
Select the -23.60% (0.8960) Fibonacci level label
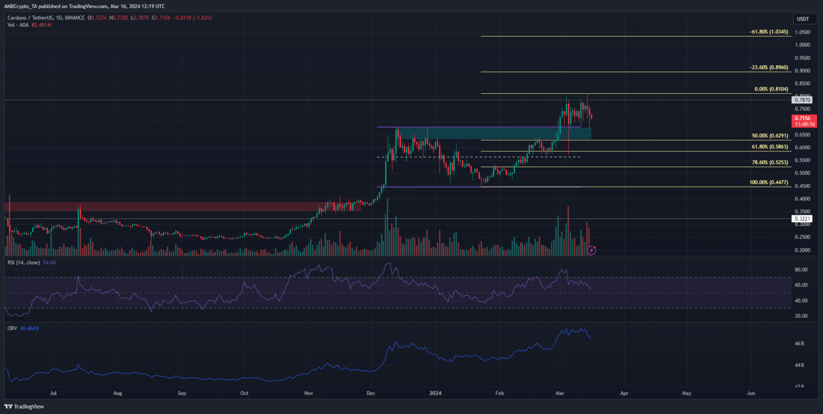tap(768, 68)
